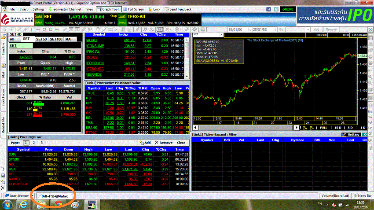
Task: Toggle the Lock option
Action: click(x=154, y=9)
